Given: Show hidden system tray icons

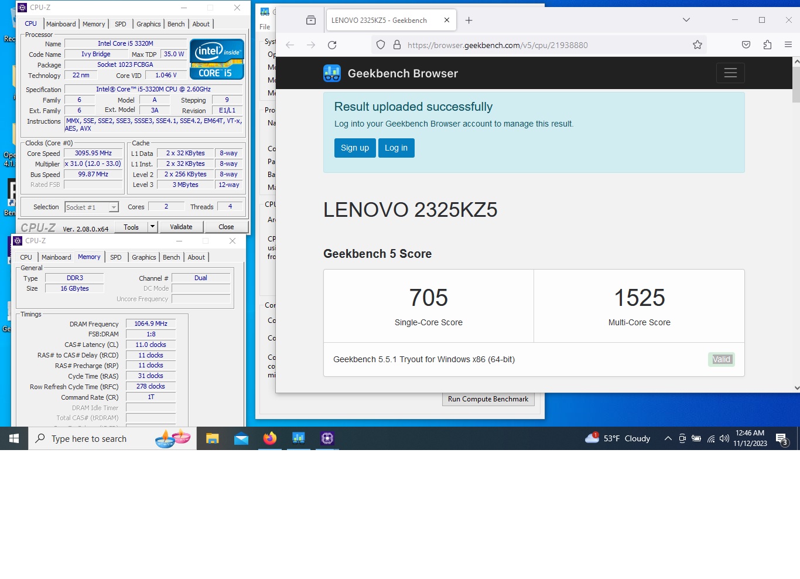Looking at the screenshot, I should [668, 438].
